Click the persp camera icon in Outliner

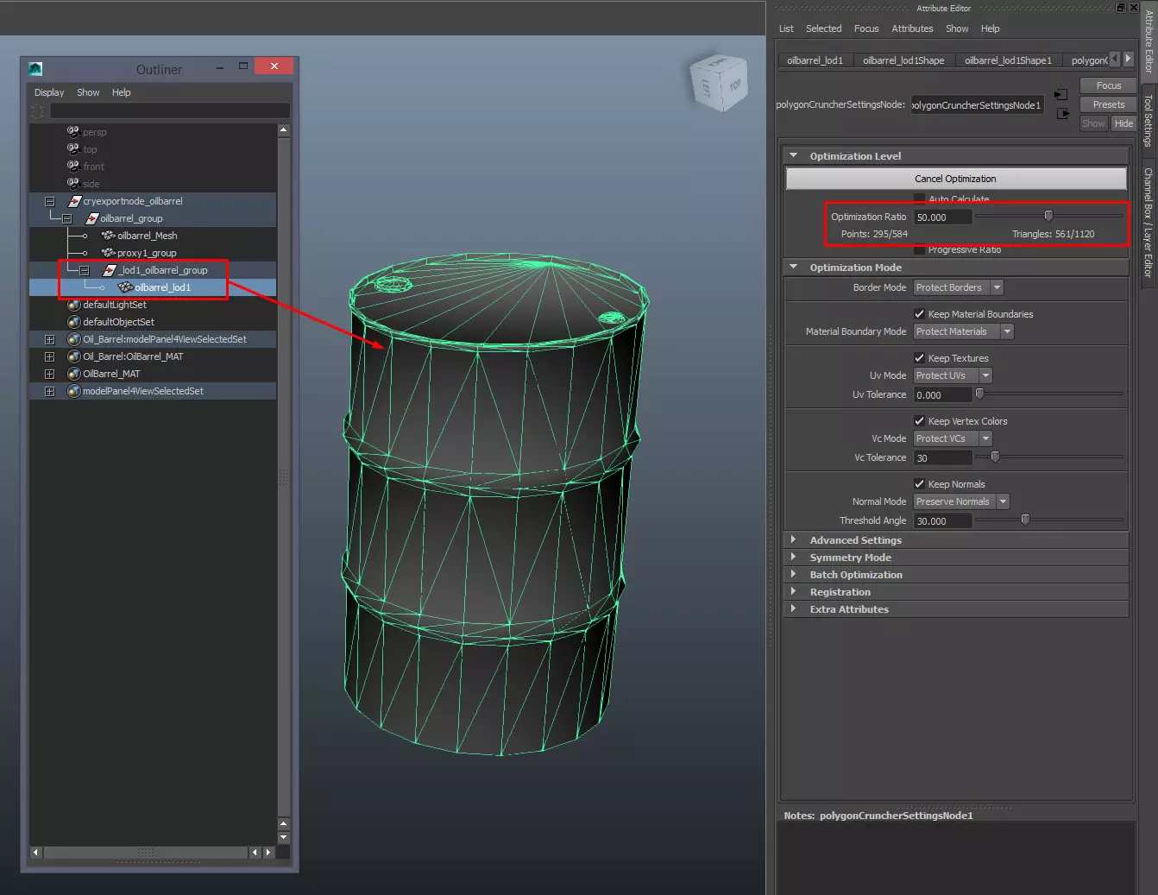[x=73, y=132]
